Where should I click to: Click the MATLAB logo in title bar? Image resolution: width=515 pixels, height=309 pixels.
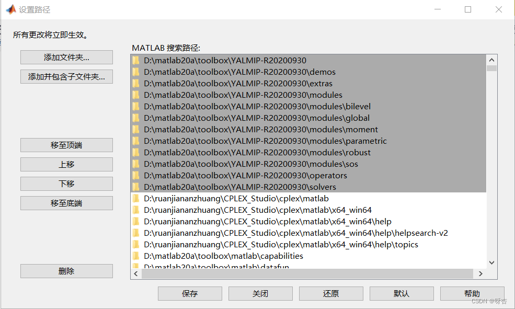click(11, 9)
